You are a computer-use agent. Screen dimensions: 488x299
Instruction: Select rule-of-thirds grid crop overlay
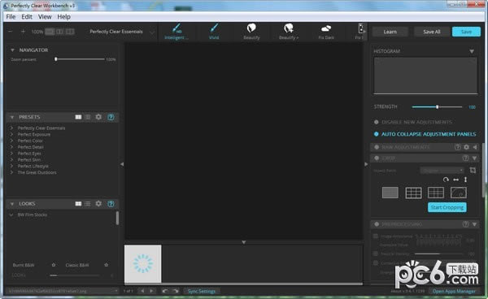coord(413,193)
